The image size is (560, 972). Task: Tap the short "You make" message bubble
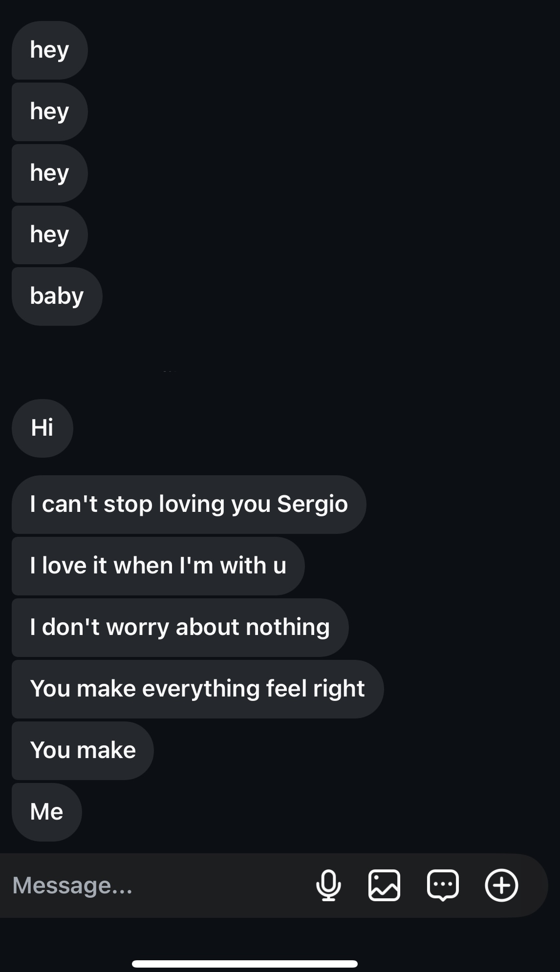pyautogui.click(x=83, y=750)
